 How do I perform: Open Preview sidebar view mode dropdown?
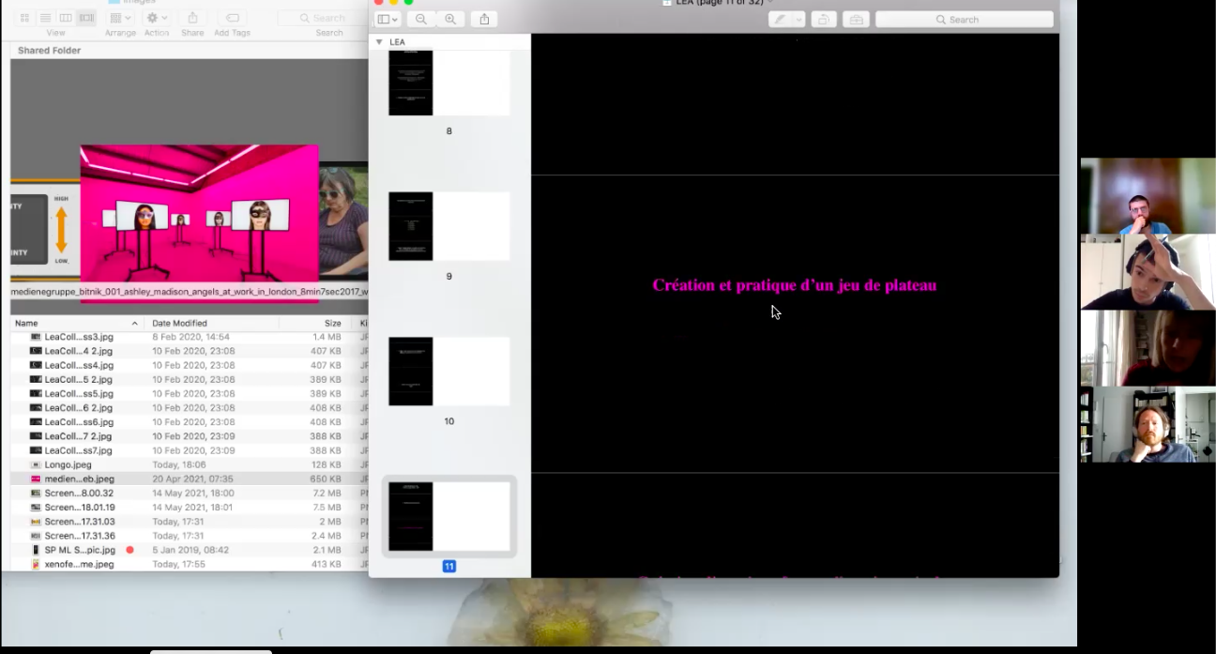click(387, 19)
